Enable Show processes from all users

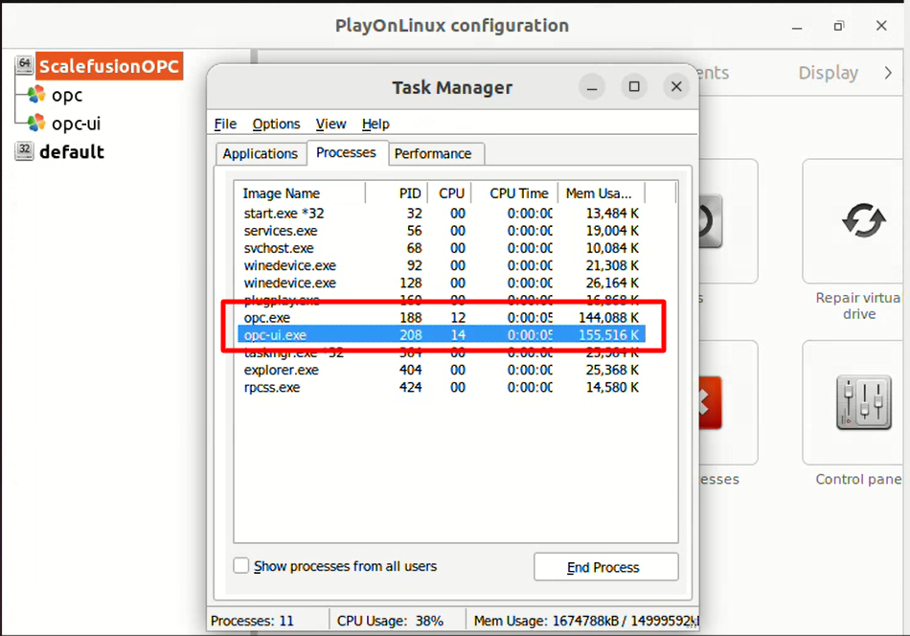pos(241,566)
